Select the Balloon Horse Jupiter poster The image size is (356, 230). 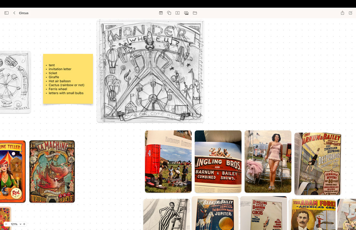click(215, 213)
